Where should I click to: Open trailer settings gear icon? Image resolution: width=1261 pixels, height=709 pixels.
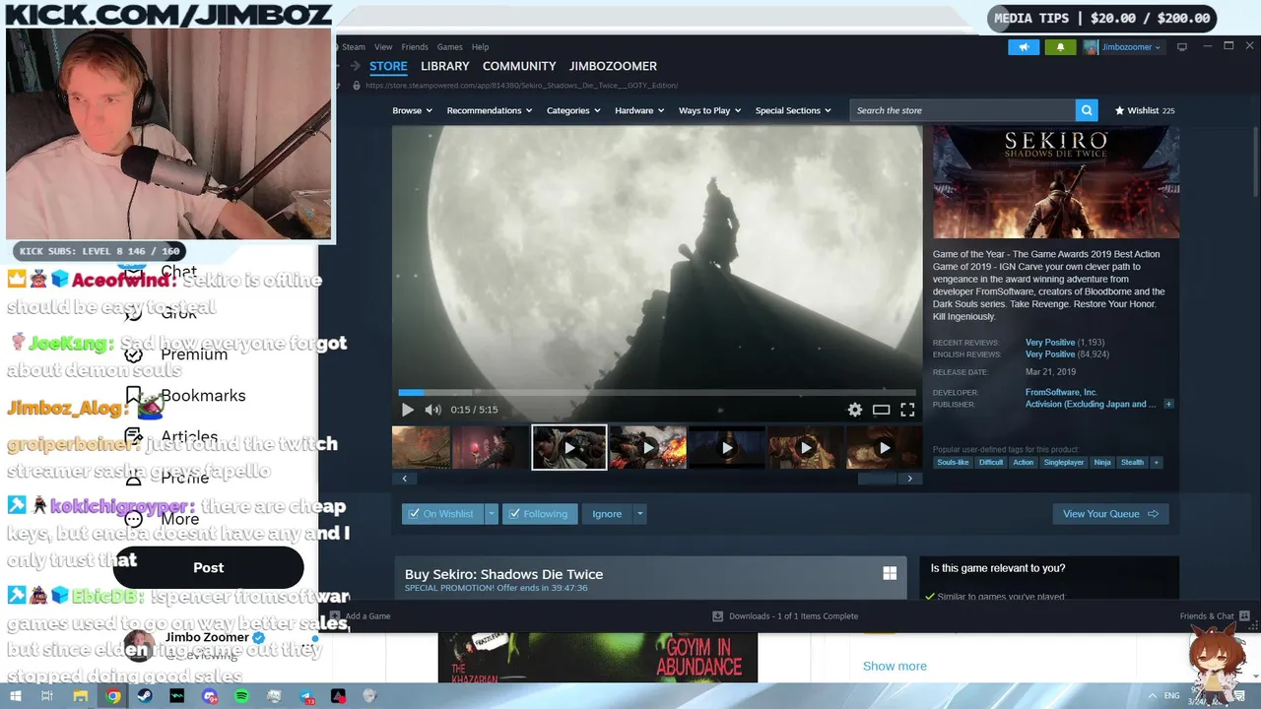tap(855, 410)
